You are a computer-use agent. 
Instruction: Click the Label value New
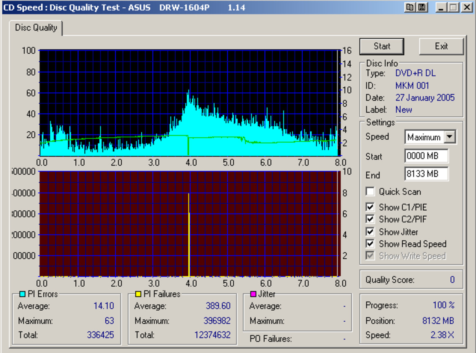pos(404,110)
